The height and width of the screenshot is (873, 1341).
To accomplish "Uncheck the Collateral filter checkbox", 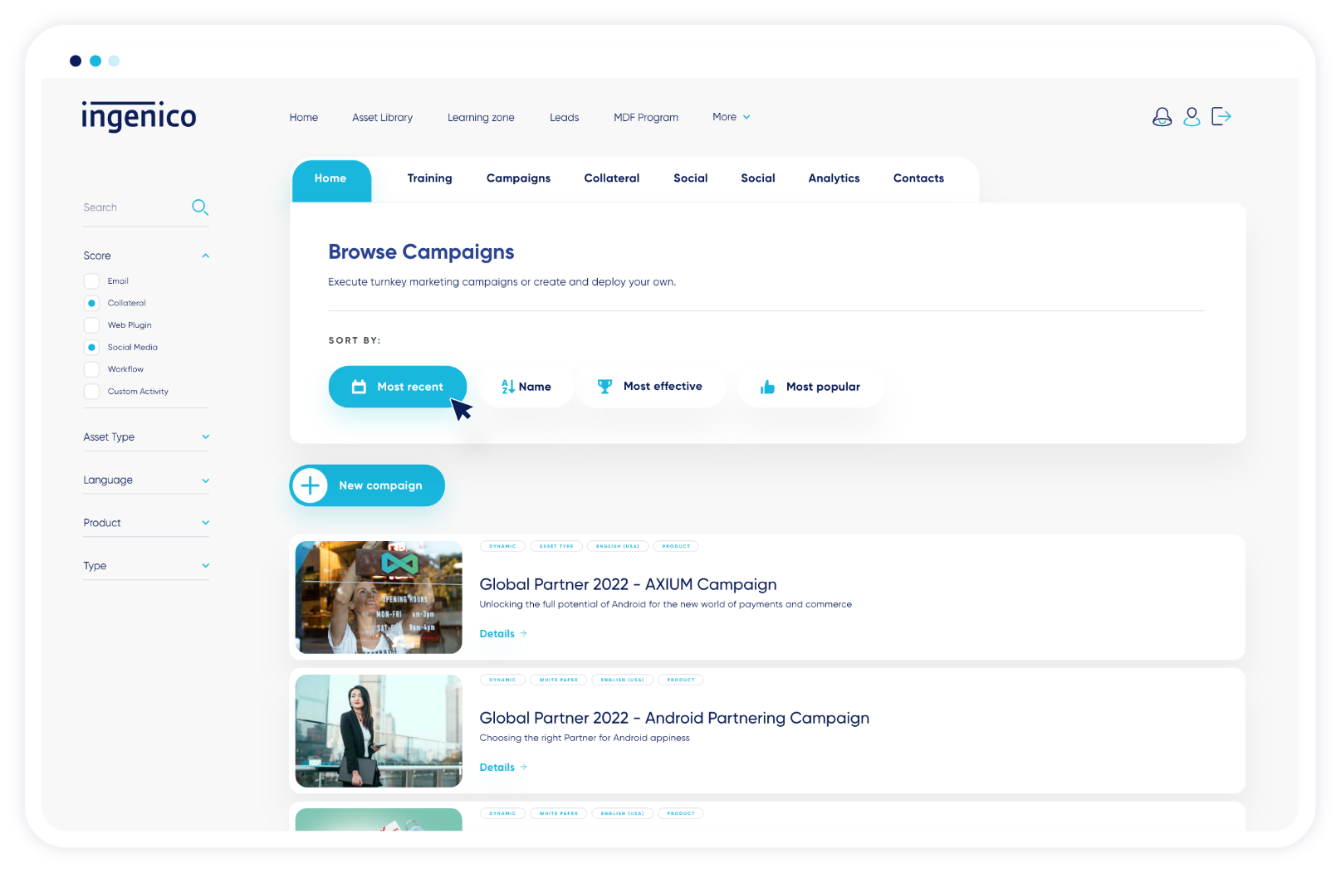I will tap(91, 303).
